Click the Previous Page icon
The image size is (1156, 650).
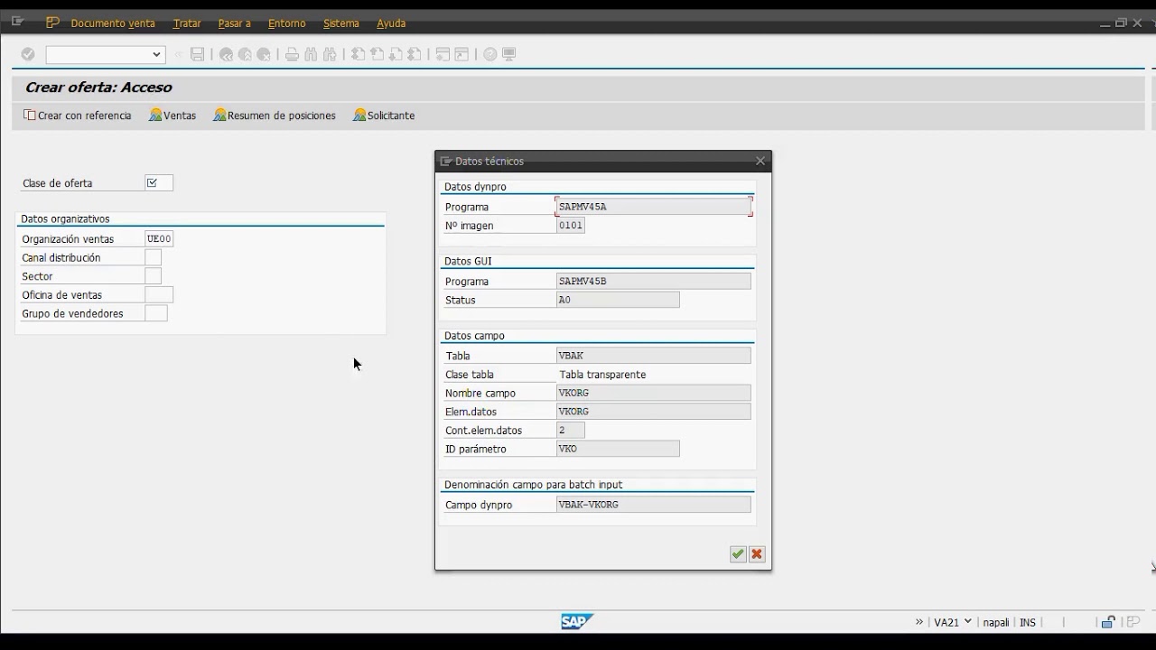pyautogui.click(x=377, y=54)
